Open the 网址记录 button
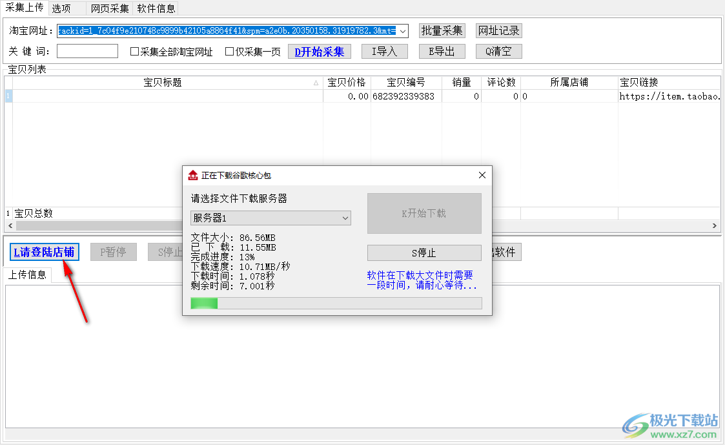The width and height of the screenshot is (725, 445). click(x=499, y=30)
